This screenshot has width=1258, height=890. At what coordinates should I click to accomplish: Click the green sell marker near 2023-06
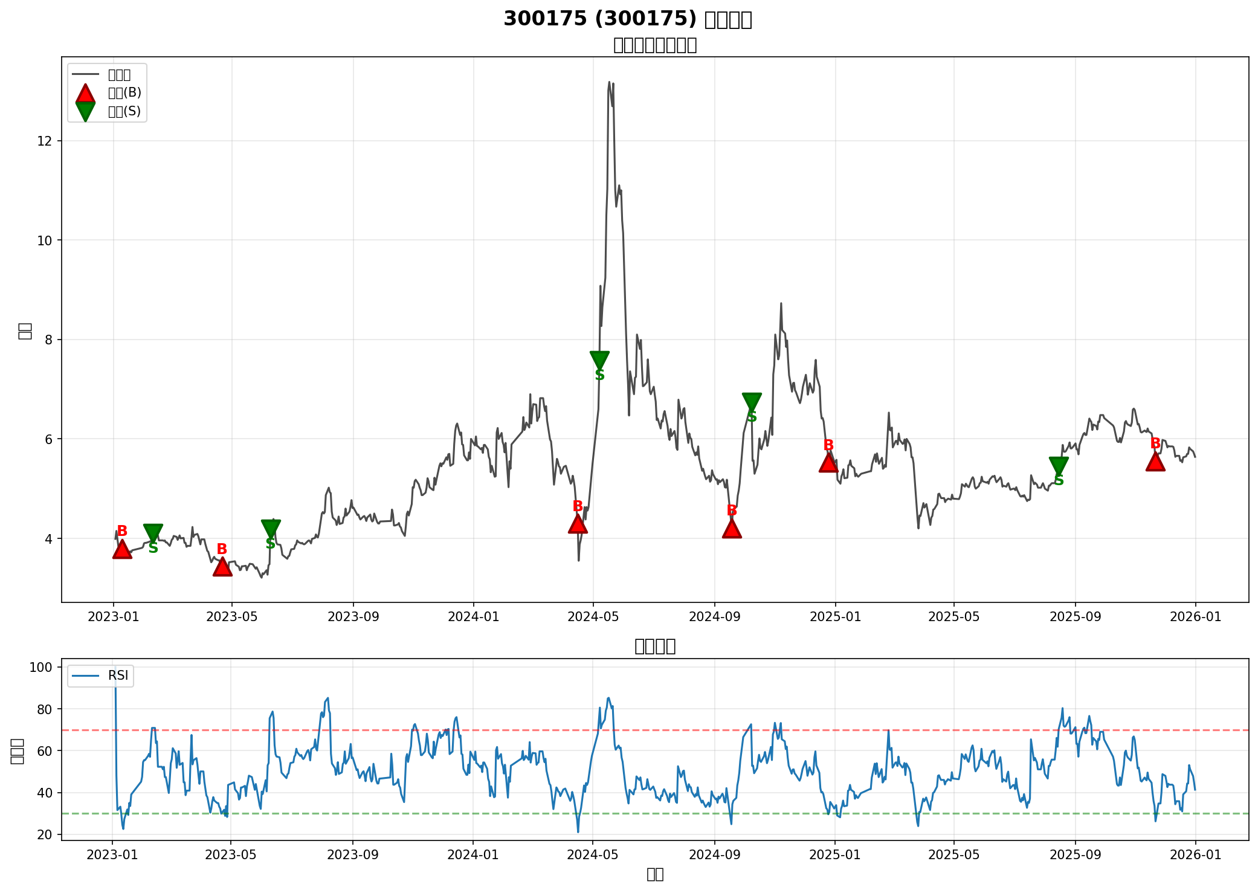(271, 528)
